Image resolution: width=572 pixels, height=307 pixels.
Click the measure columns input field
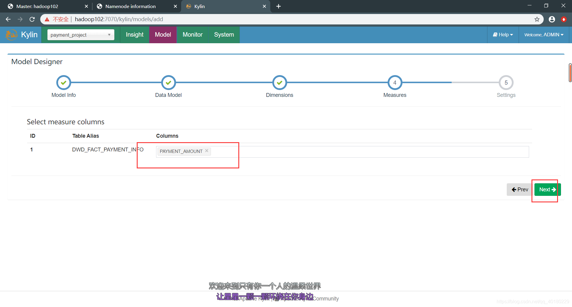343,152
